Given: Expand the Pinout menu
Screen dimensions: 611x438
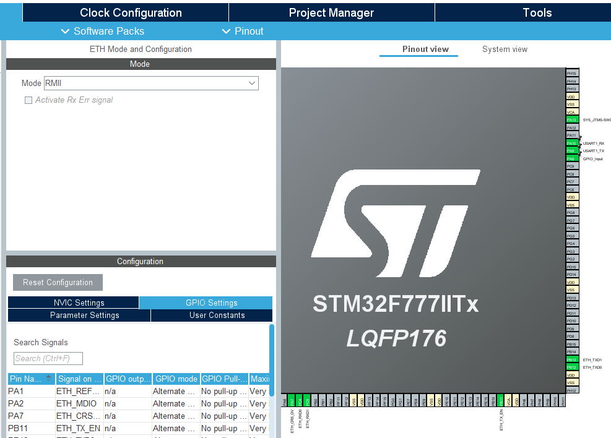Looking at the screenshot, I should [243, 31].
